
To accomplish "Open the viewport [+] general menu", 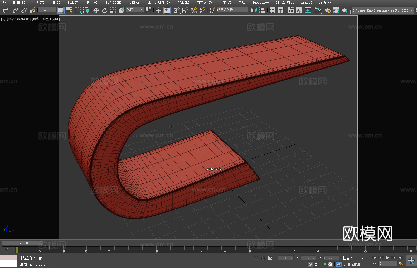I will coord(3,19).
